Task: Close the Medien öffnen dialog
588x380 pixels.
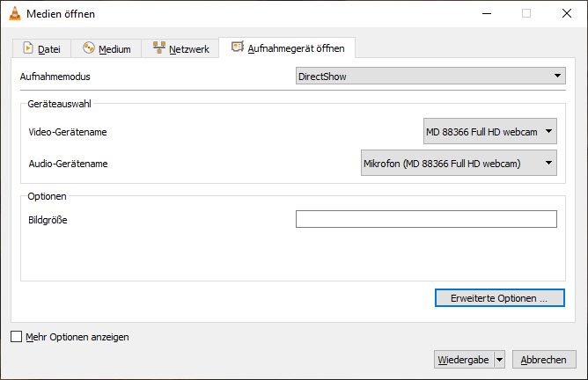Action: pos(567,13)
